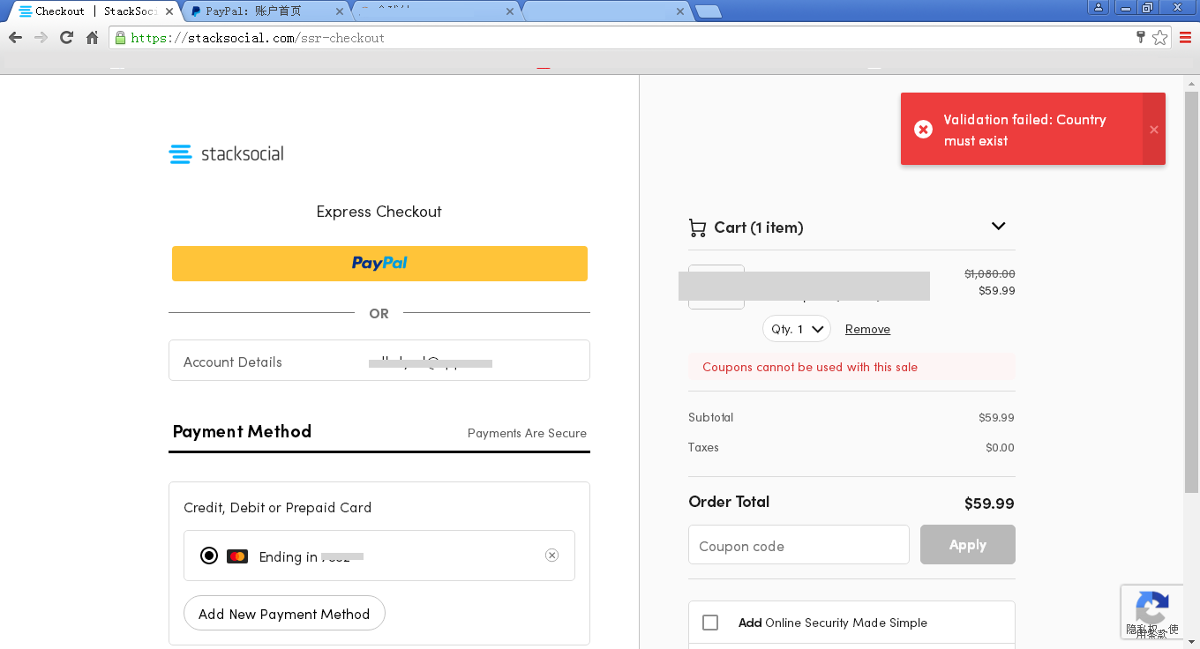This screenshot has height=649, width=1200.
Task: Close the Checkout StackSocial tab
Action: [x=168, y=11]
